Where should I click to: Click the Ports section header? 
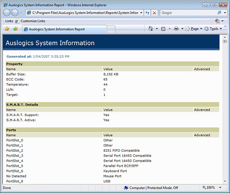(x=112, y=130)
